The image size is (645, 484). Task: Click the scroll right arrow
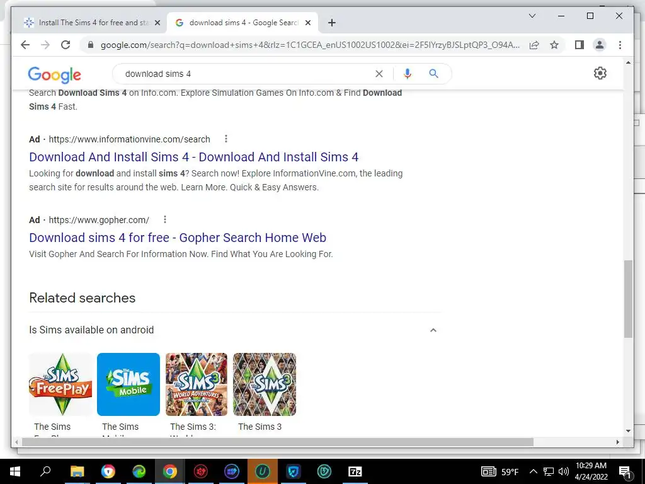point(617,442)
